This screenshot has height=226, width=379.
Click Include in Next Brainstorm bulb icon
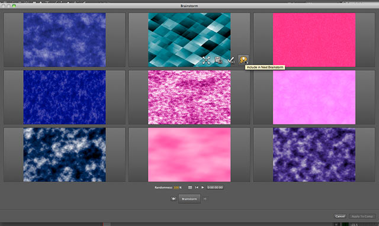(x=243, y=60)
